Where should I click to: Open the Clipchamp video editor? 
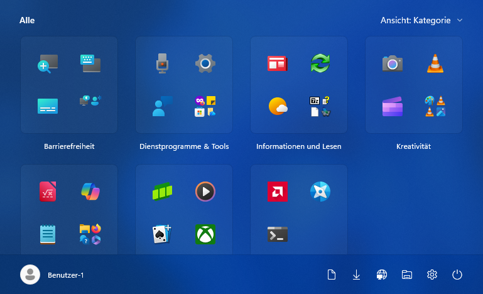tap(393, 106)
